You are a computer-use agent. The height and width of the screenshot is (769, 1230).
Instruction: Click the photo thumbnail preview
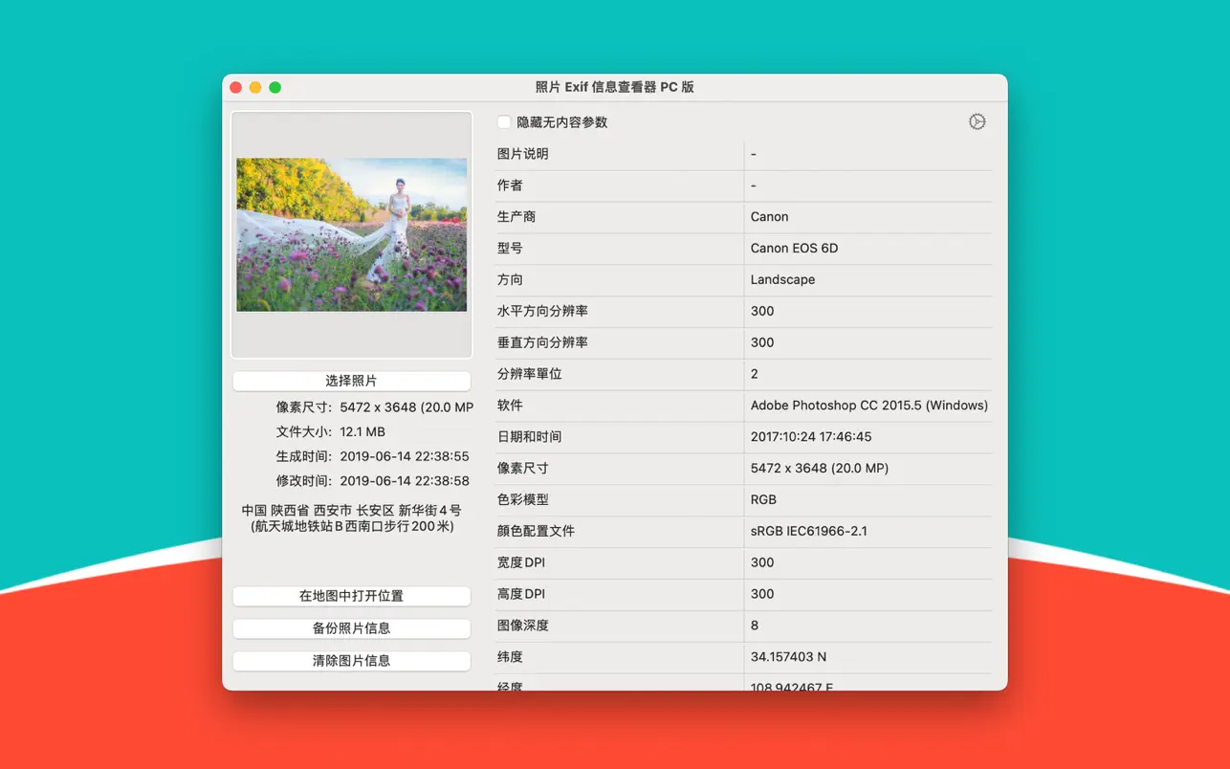[x=351, y=232]
